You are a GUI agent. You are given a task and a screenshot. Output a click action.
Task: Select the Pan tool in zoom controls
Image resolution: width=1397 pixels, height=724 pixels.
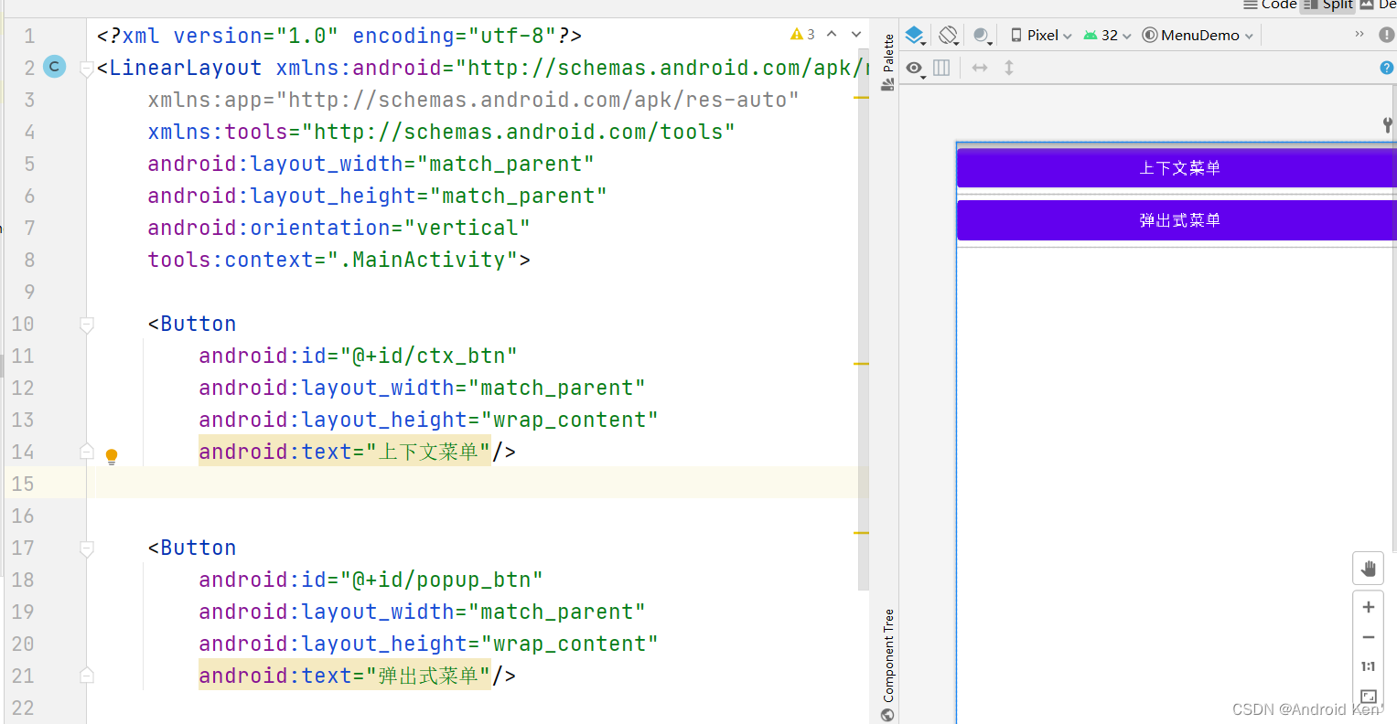[x=1368, y=568]
